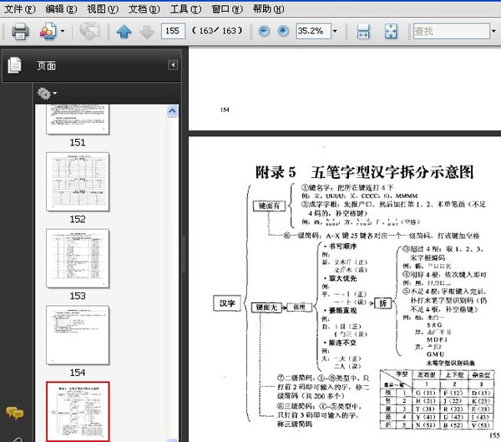
Task: Select the highlighted page 155 thumbnail
Action: pos(78,412)
